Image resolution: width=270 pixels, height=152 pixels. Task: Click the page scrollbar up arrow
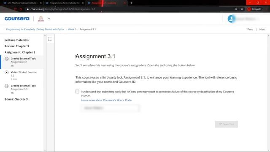click(268, 35)
